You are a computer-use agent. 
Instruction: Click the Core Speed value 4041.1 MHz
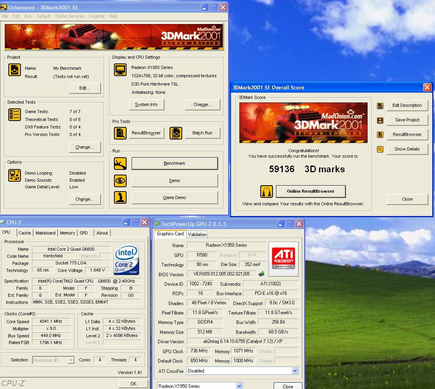tap(51, 321)
